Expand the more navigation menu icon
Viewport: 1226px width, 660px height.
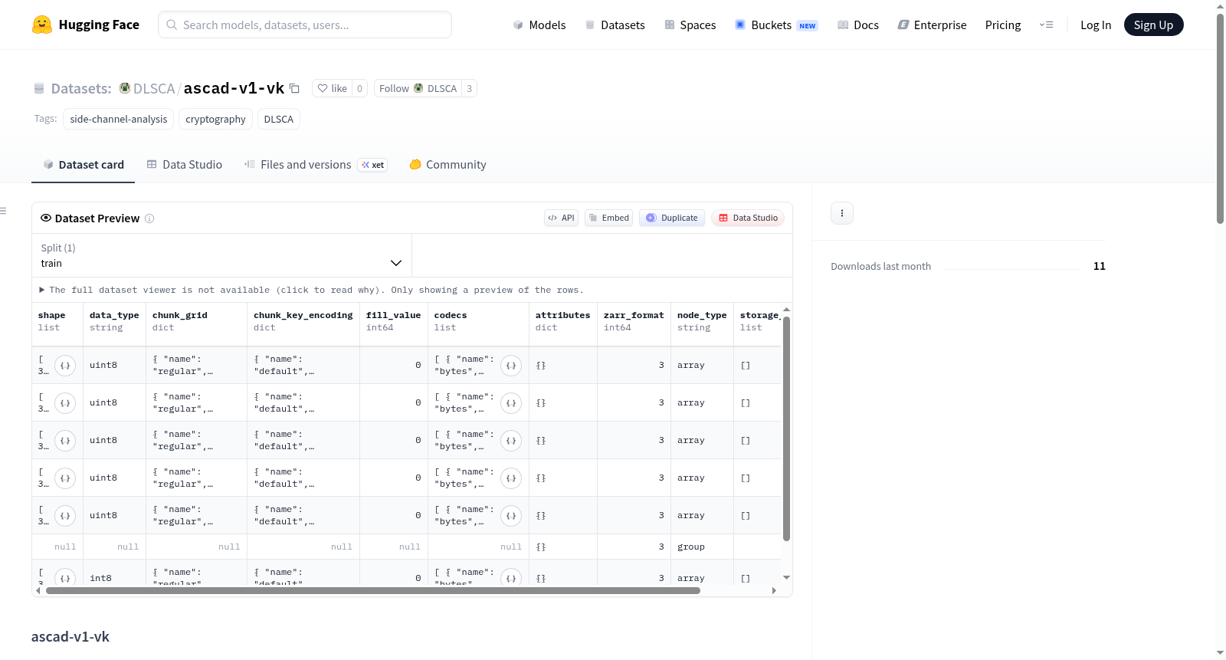[x=1046, y=25]
